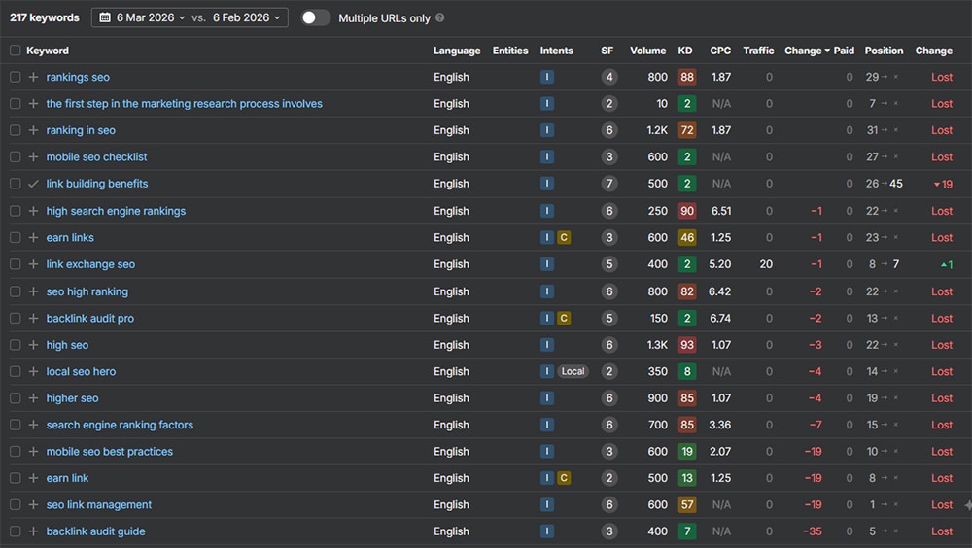This screenshot has width=972, height=548.
Task: Open keyword link link exchange seo
Action: pyautogui.click(x=90, y=264)
